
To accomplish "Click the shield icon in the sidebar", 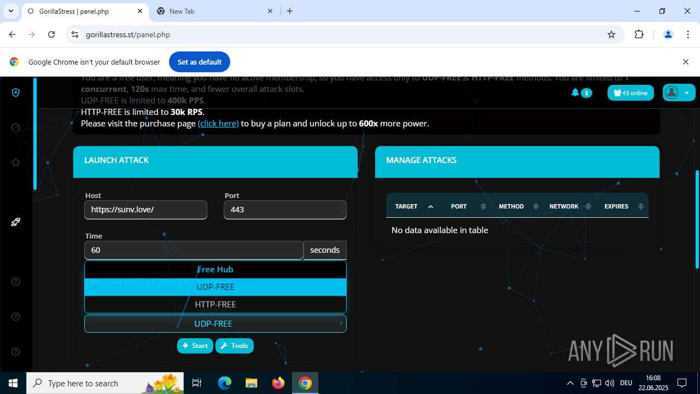I will [x=16, y=92].
